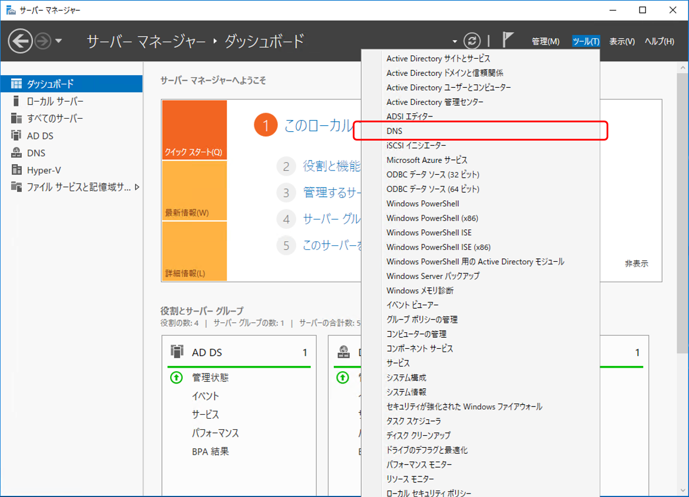Select パフォーマンス モニター entry
This screenshot has height=497, width=689.
click(481, 464)
